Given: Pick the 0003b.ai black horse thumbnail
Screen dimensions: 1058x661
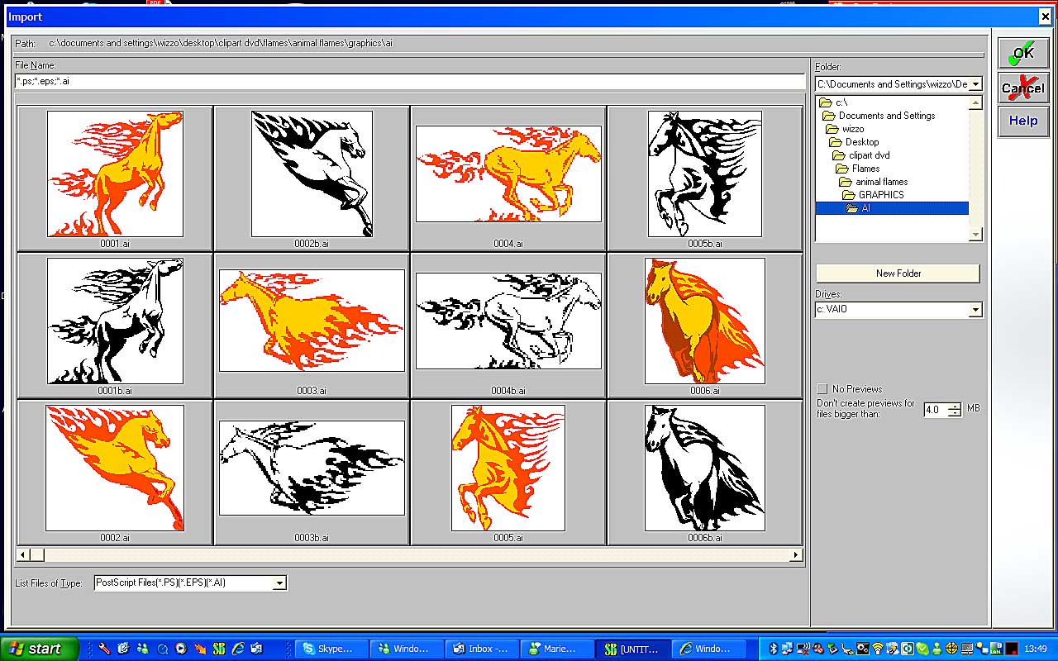Looking at the screenshot, I should (312, 468).
